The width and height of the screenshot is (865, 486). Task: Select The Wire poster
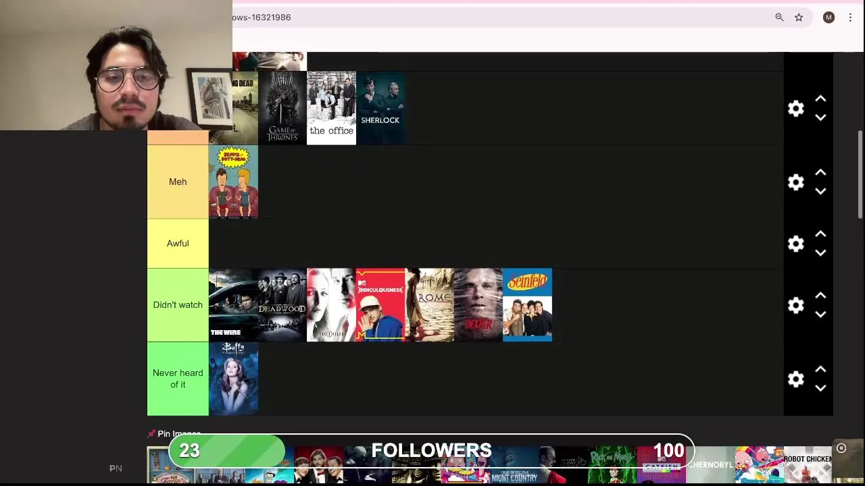pos(233,304)
